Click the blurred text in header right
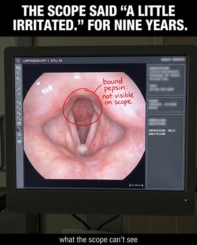 pyautogui.click(x=173, y=60)
